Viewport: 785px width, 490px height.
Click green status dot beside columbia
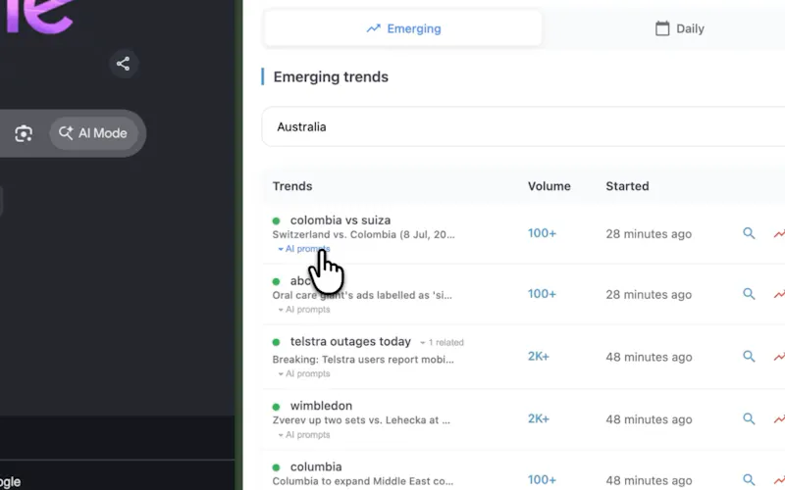pos(276,467)
